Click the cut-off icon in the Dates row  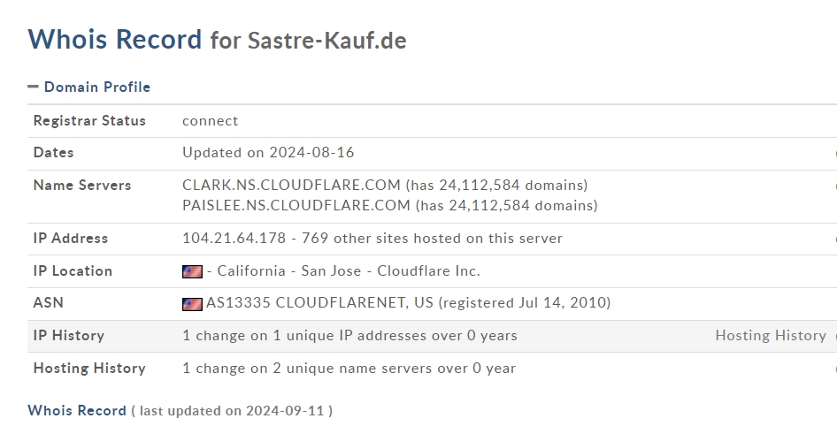834,153
